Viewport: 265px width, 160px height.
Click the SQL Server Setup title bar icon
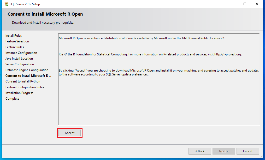pyautogui.click(x=6, y=4)
